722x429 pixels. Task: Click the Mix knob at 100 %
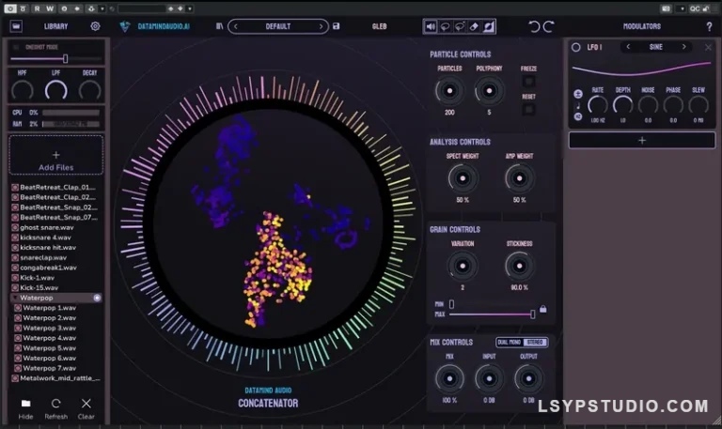[449, 379]
